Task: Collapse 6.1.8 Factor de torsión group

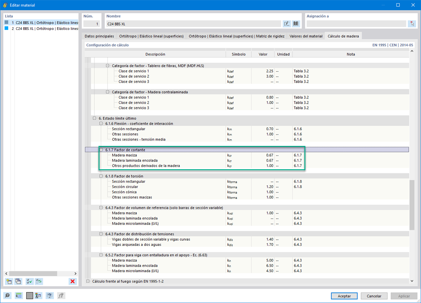Action: (101, 176)
